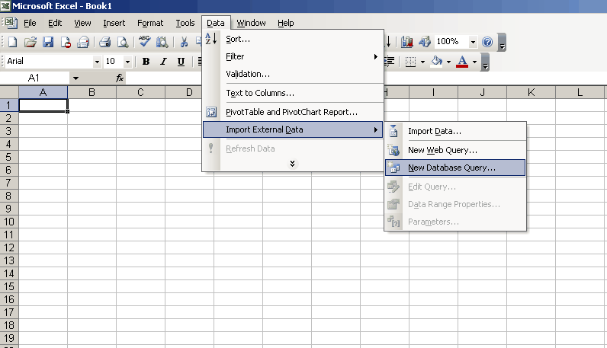Open the Research binoculars icon

point(162,42)
